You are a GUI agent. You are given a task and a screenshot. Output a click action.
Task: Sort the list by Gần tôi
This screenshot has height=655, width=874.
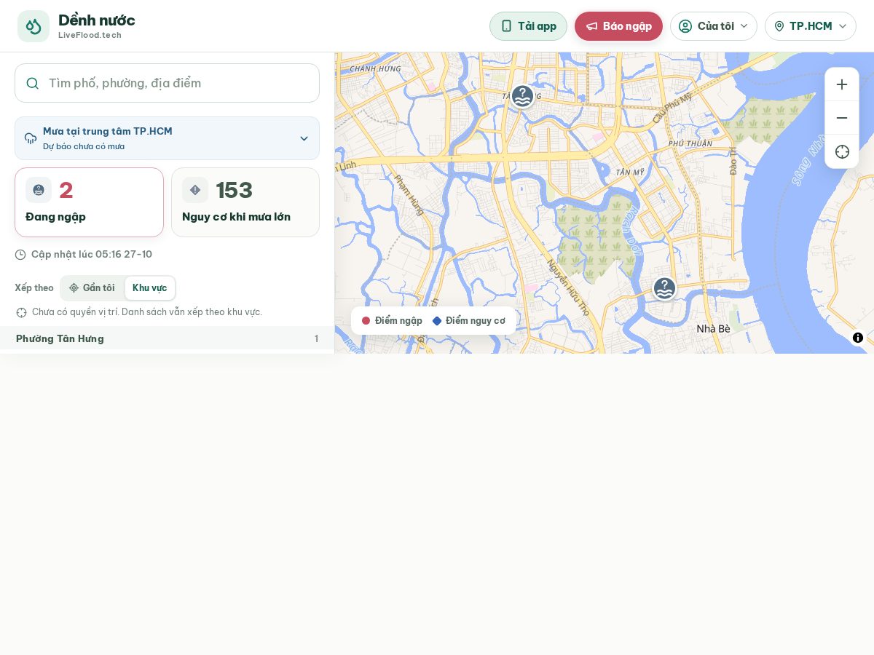point(92,288)
